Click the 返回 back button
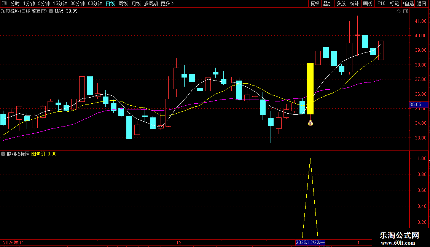430x247 pixels. 422,3
